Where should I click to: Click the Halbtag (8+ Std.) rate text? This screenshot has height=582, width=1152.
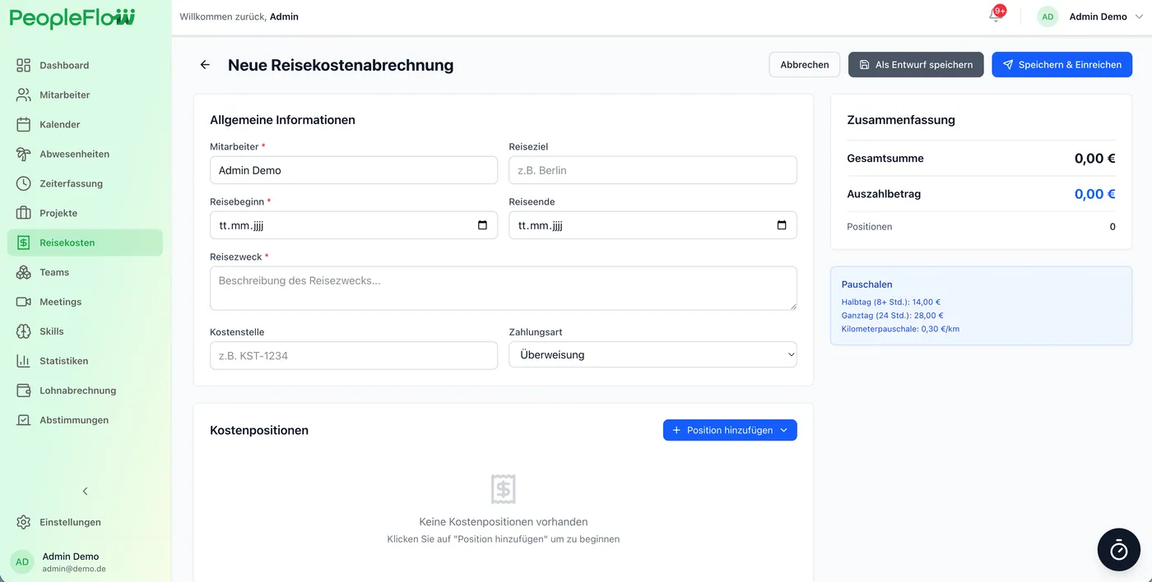pyautogui.click(x=890, y=302)
